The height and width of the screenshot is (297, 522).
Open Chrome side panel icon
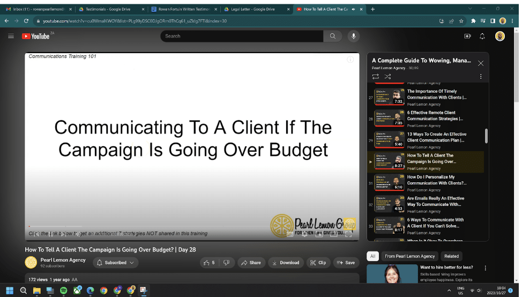pyautogui.click(x=493, y=21)
